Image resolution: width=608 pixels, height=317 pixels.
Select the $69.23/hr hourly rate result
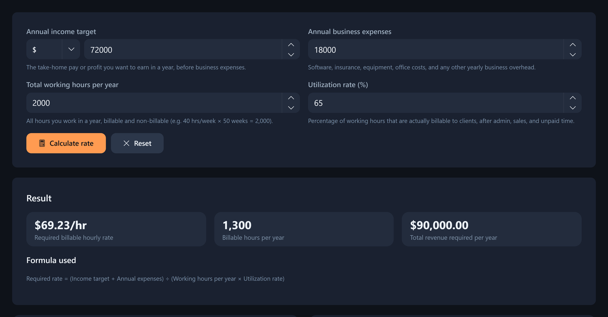tap(61, 225)
